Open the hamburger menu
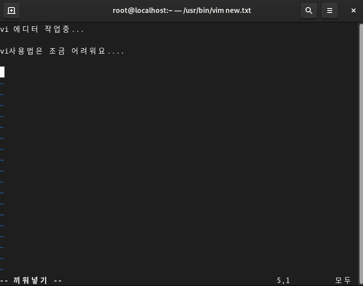 [x=330, y=10]
